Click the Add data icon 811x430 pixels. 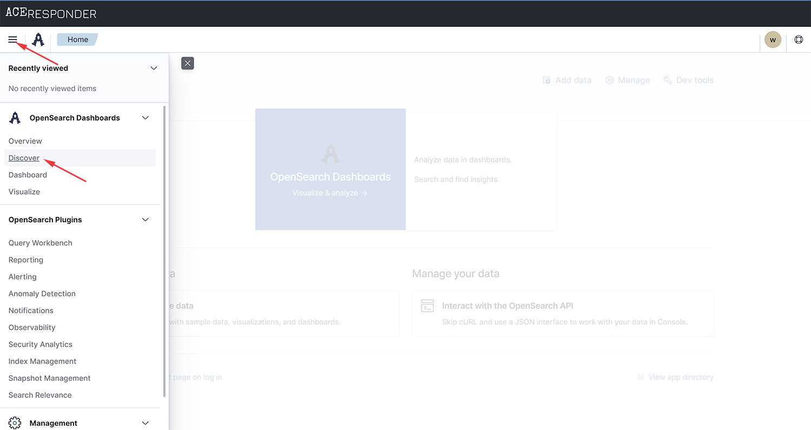(547, 80)
